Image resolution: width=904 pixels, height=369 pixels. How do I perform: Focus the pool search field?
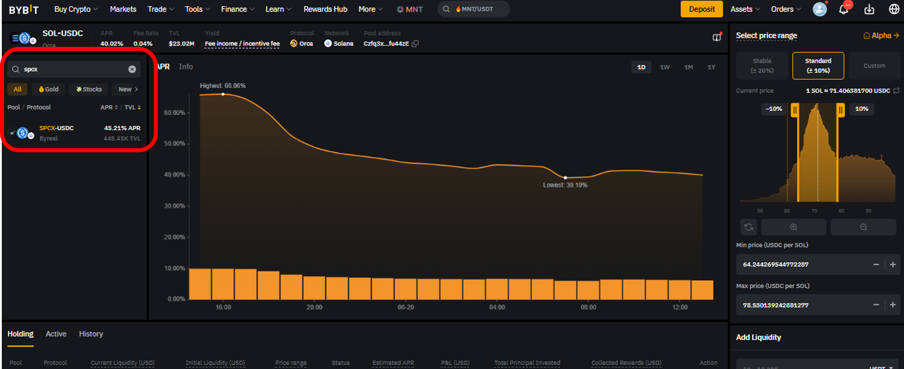74,69
